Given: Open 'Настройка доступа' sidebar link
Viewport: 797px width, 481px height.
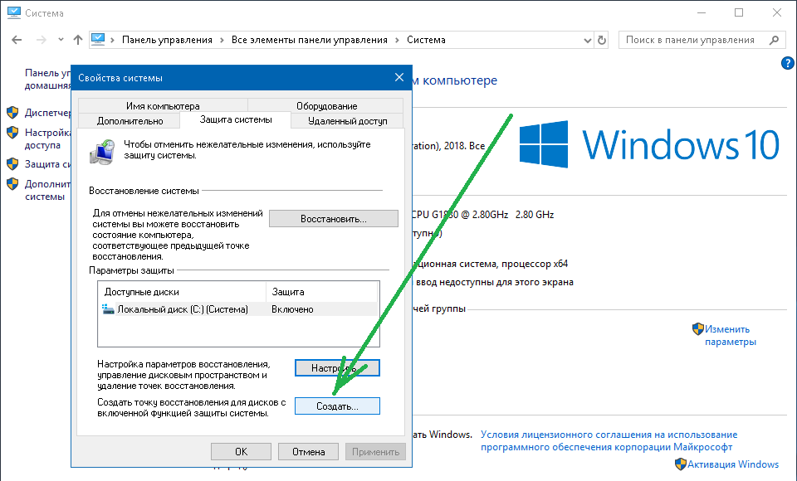Looking at the screenshot, I should (48, 138).
